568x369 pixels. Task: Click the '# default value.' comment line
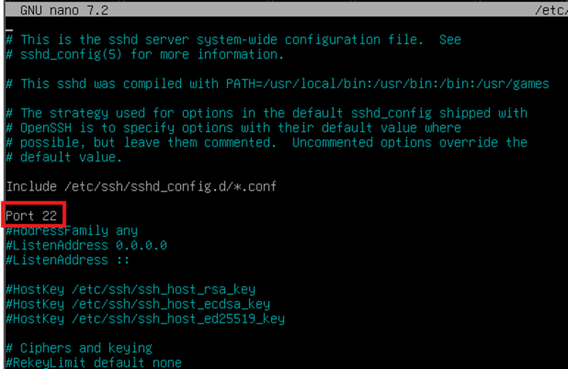(63, 157)
